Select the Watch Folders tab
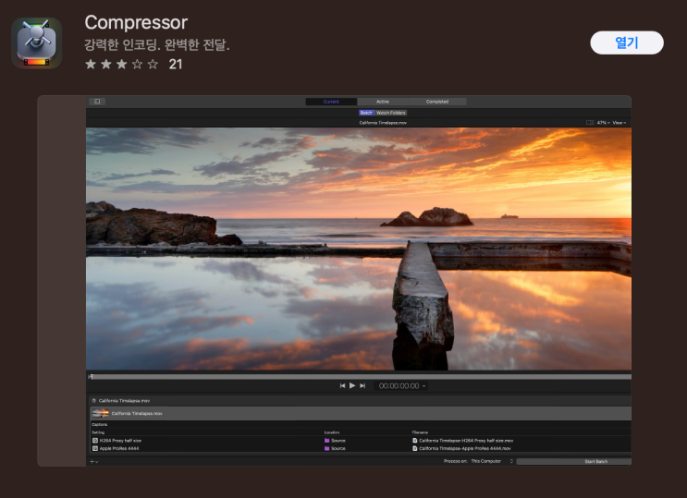This screenshot has width=687, height=498. coord(391,113)
